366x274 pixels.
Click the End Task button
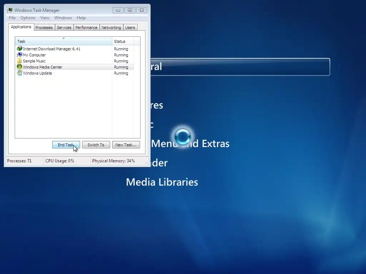[66, 145]
